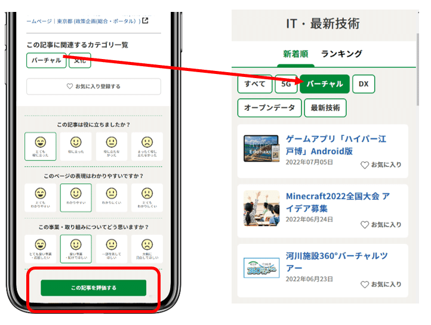The image size is (431, 325).
Task: Open the Minecraft2022全国大会 article thumbnail
Action: pos(261,208)
